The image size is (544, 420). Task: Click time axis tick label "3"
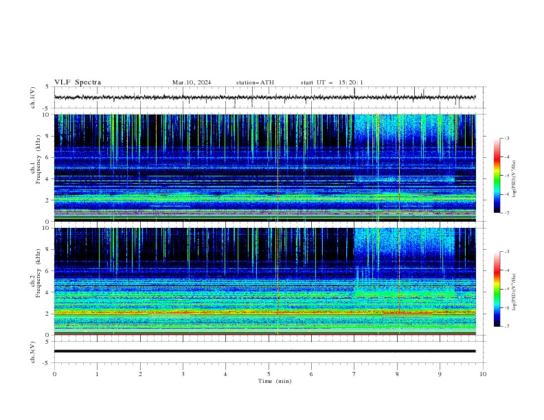(183, 374)
